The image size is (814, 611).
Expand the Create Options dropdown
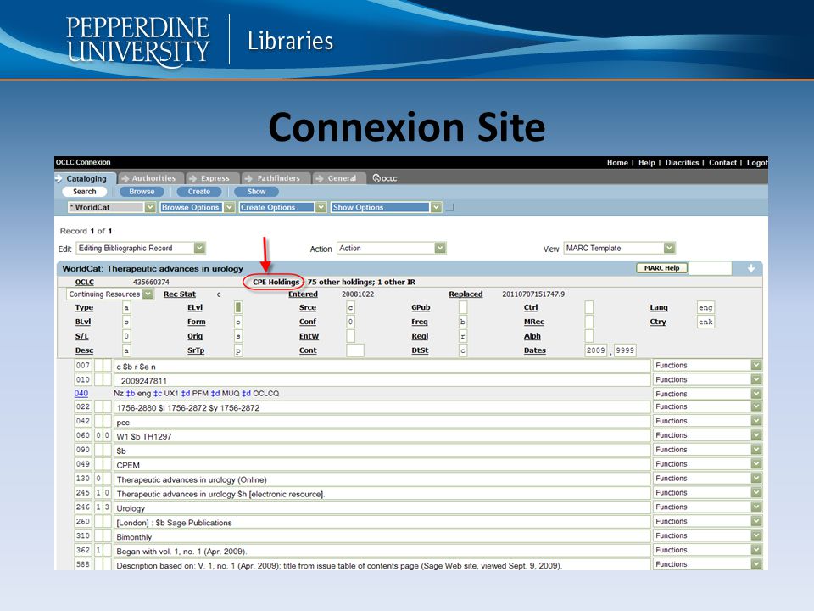tap(282, 207)
